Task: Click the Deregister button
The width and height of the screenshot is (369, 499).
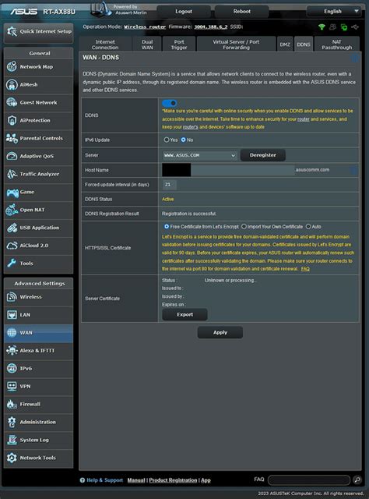Action: [263, 155]
